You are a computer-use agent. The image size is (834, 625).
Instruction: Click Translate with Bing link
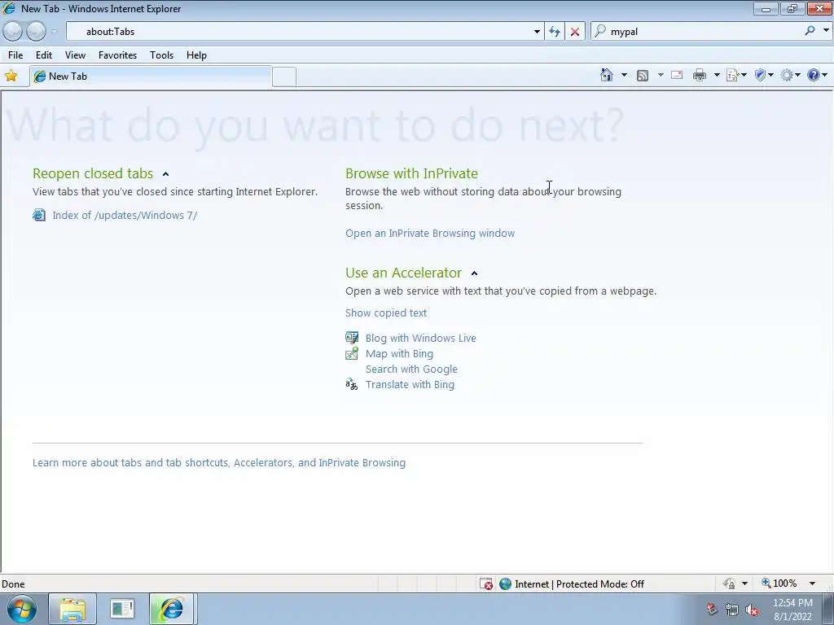[410, 384]
